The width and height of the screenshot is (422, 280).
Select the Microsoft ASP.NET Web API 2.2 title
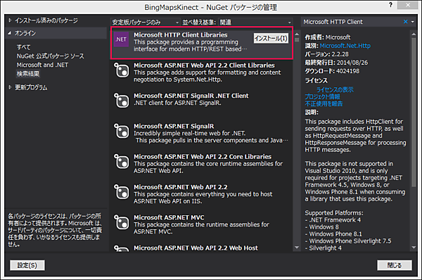click(x=181, y=187)
